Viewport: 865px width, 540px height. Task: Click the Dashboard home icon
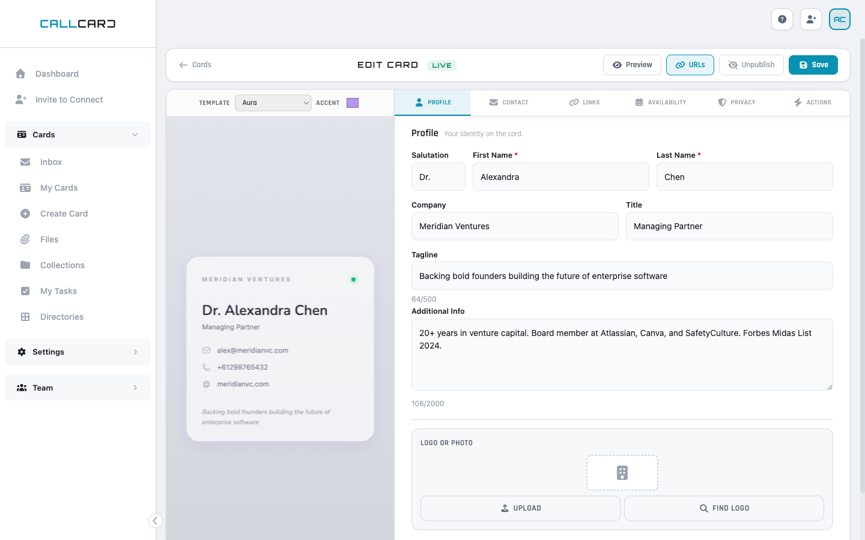(x=21, y=73)
